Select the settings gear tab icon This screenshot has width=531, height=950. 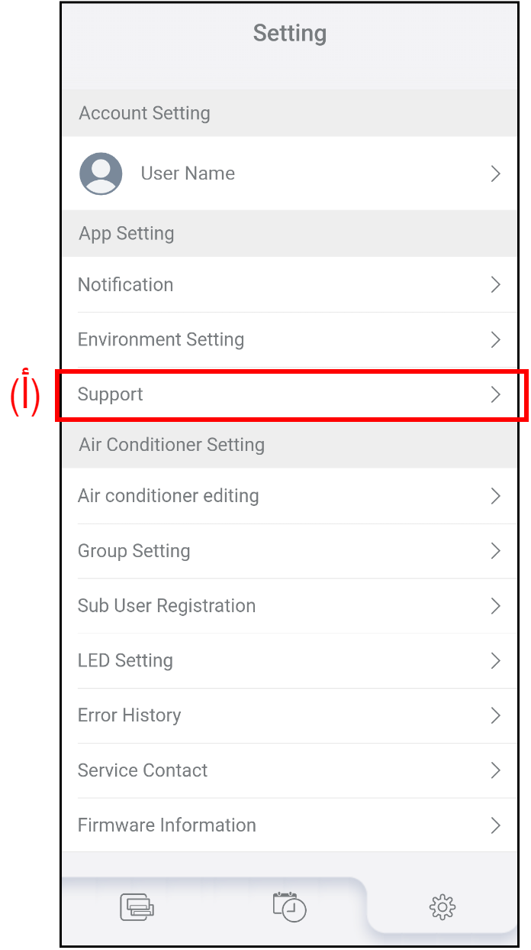(443, 907)
